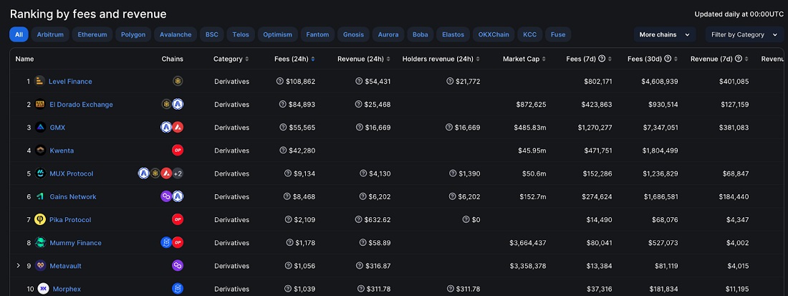Image resolution: width=788 pixels, height=296 pixels.
Task: Click the Pika Protocol yellow logo
Action: click(x=41, y=219)
